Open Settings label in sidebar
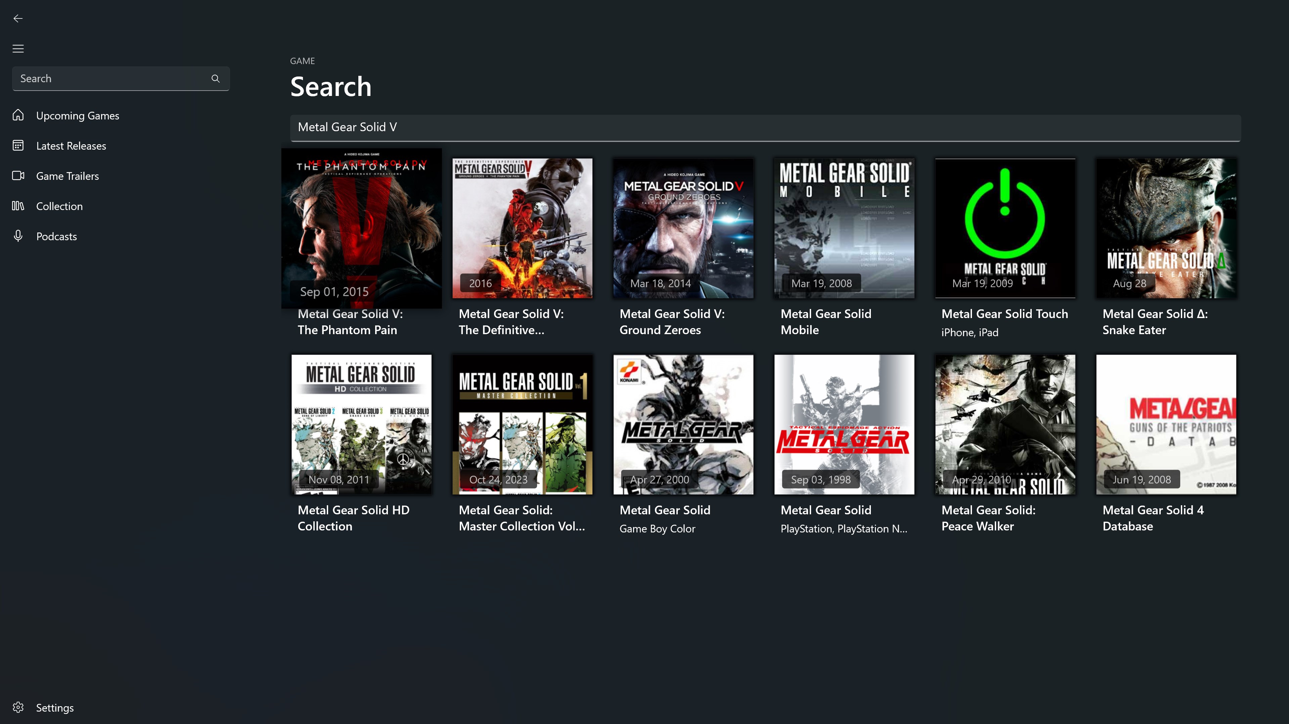 55,708
